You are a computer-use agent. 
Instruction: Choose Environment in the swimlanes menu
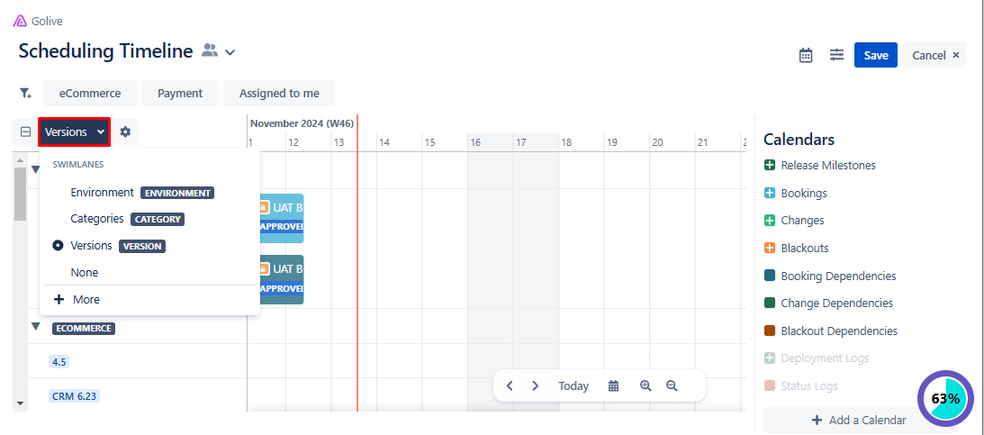coord(102,192)
